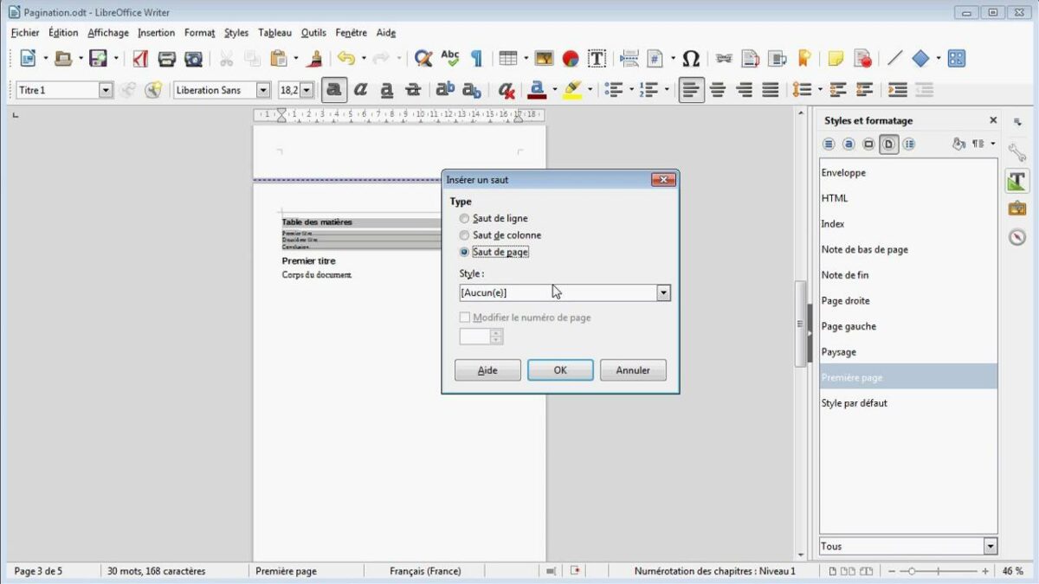Click the Justified alignment icon
1039x584 pixels.
[770, 90]
